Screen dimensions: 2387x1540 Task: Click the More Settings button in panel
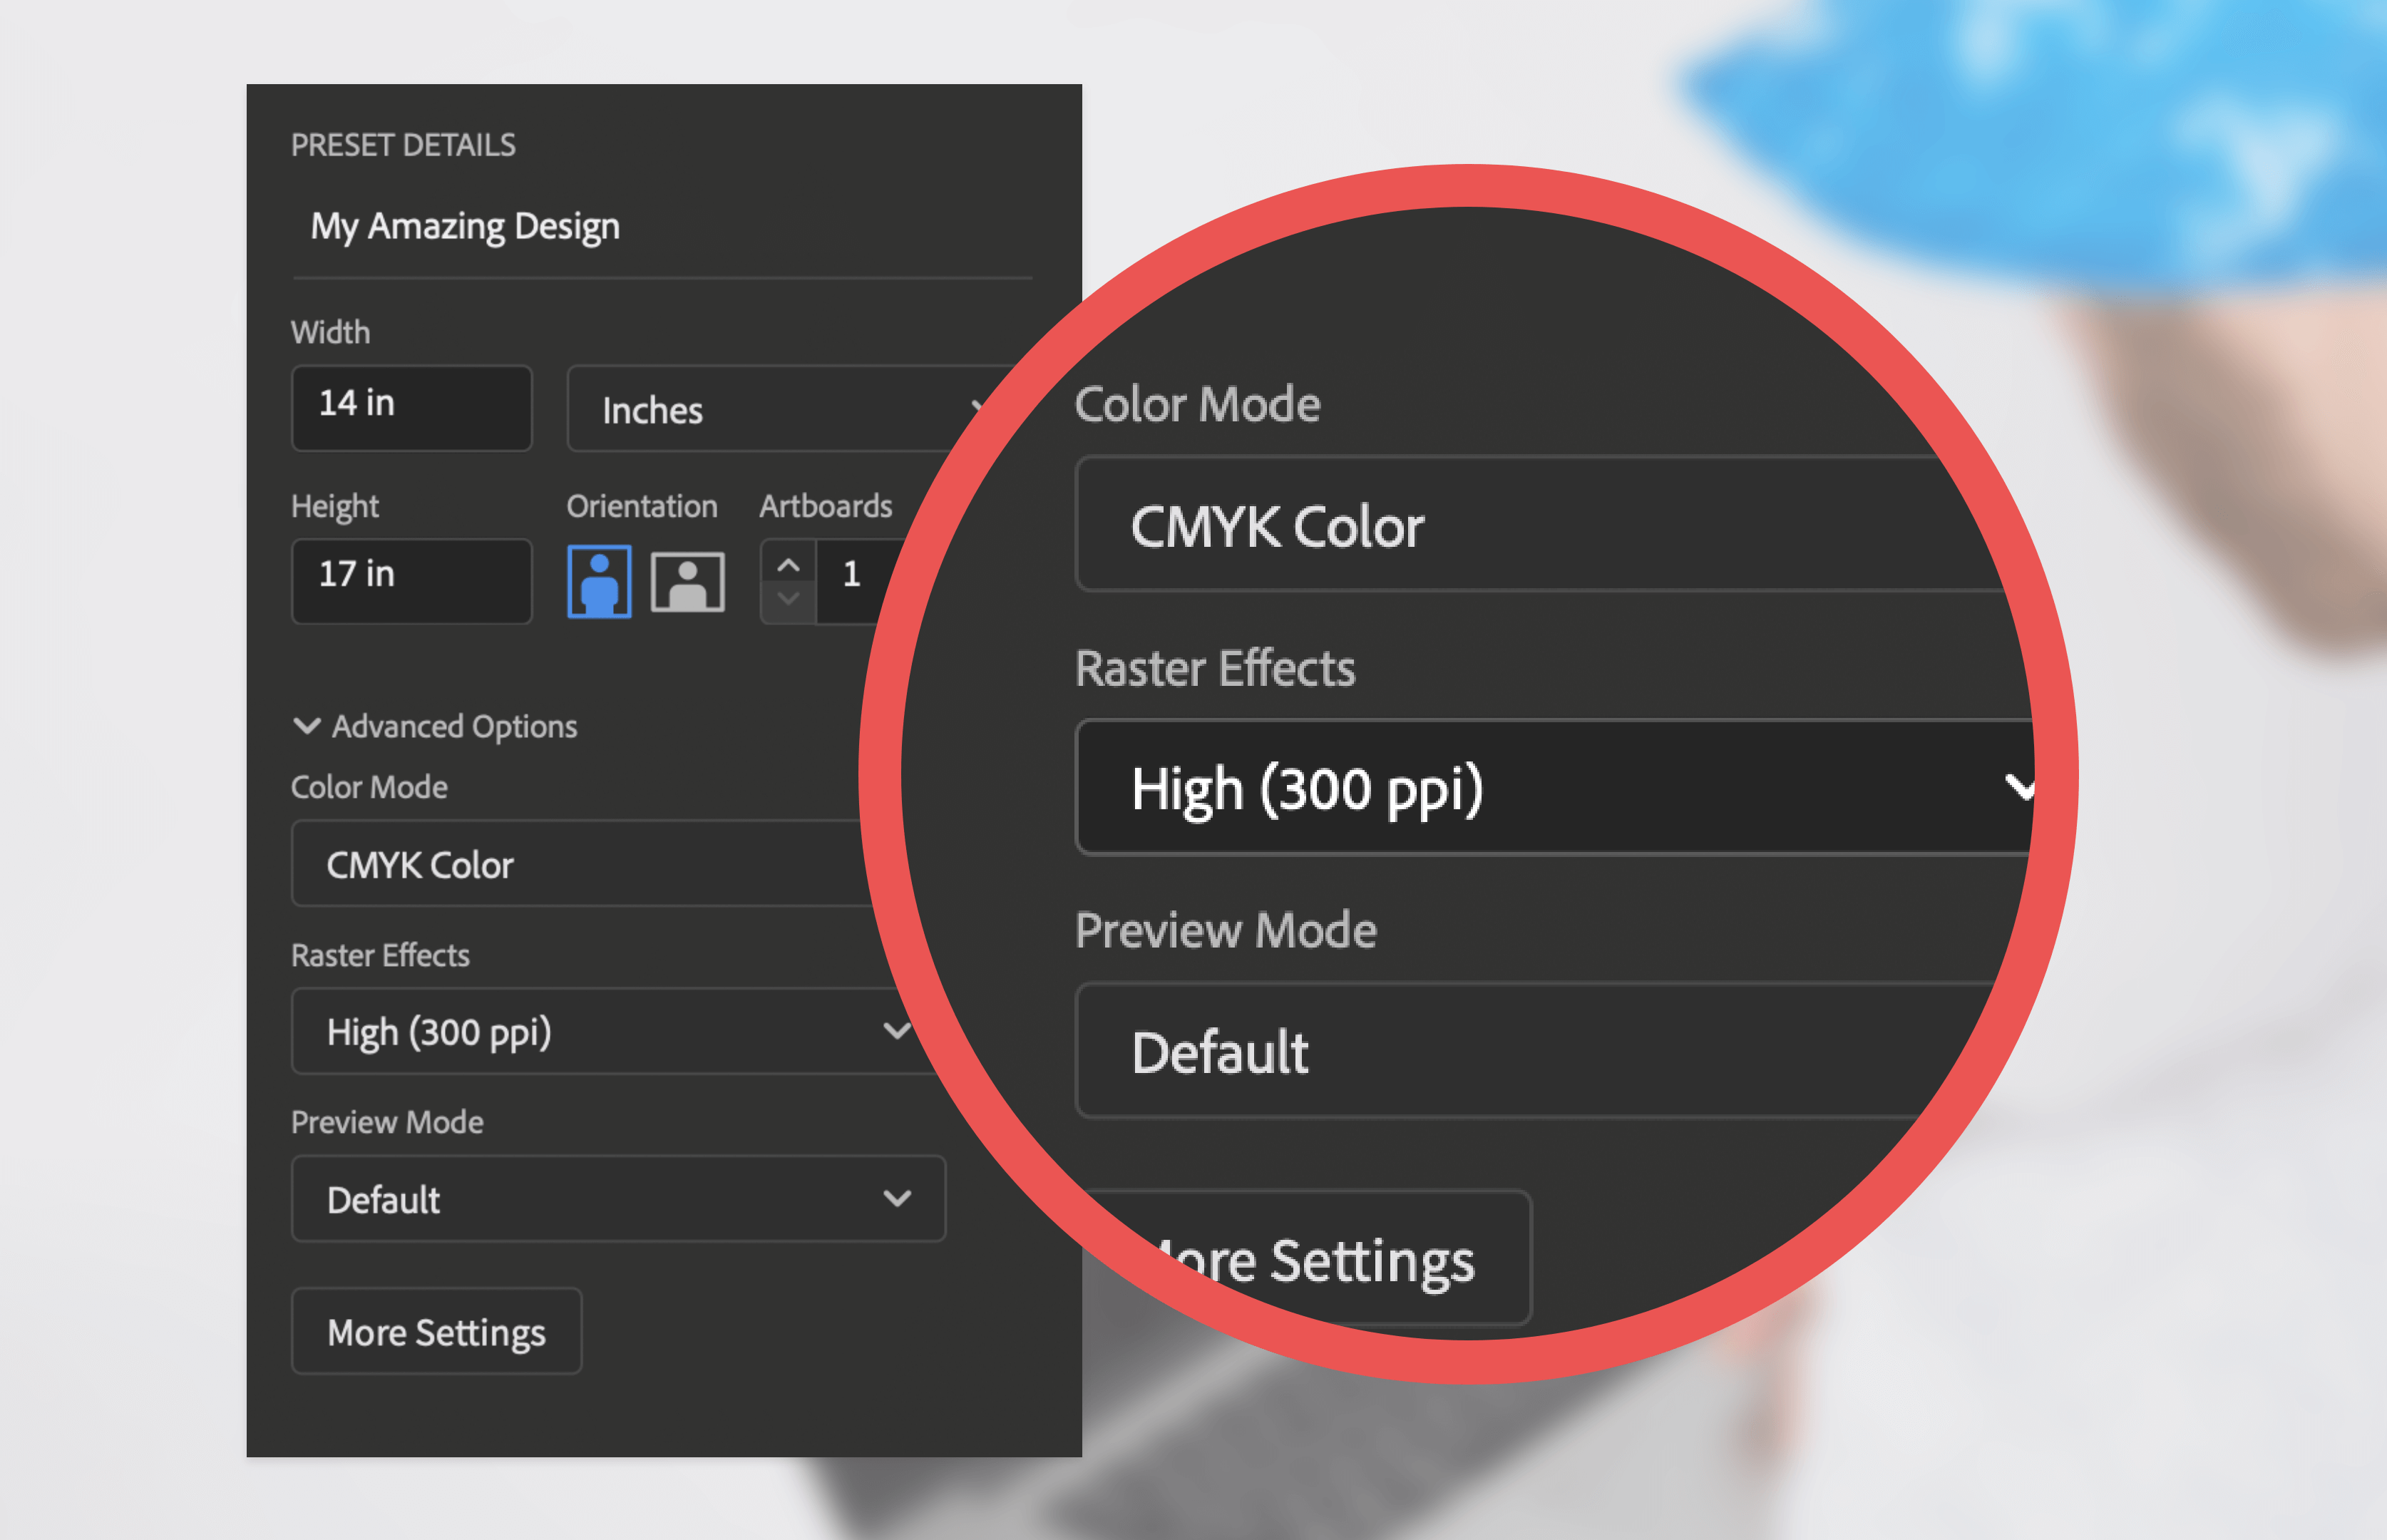pos(437,1331)
